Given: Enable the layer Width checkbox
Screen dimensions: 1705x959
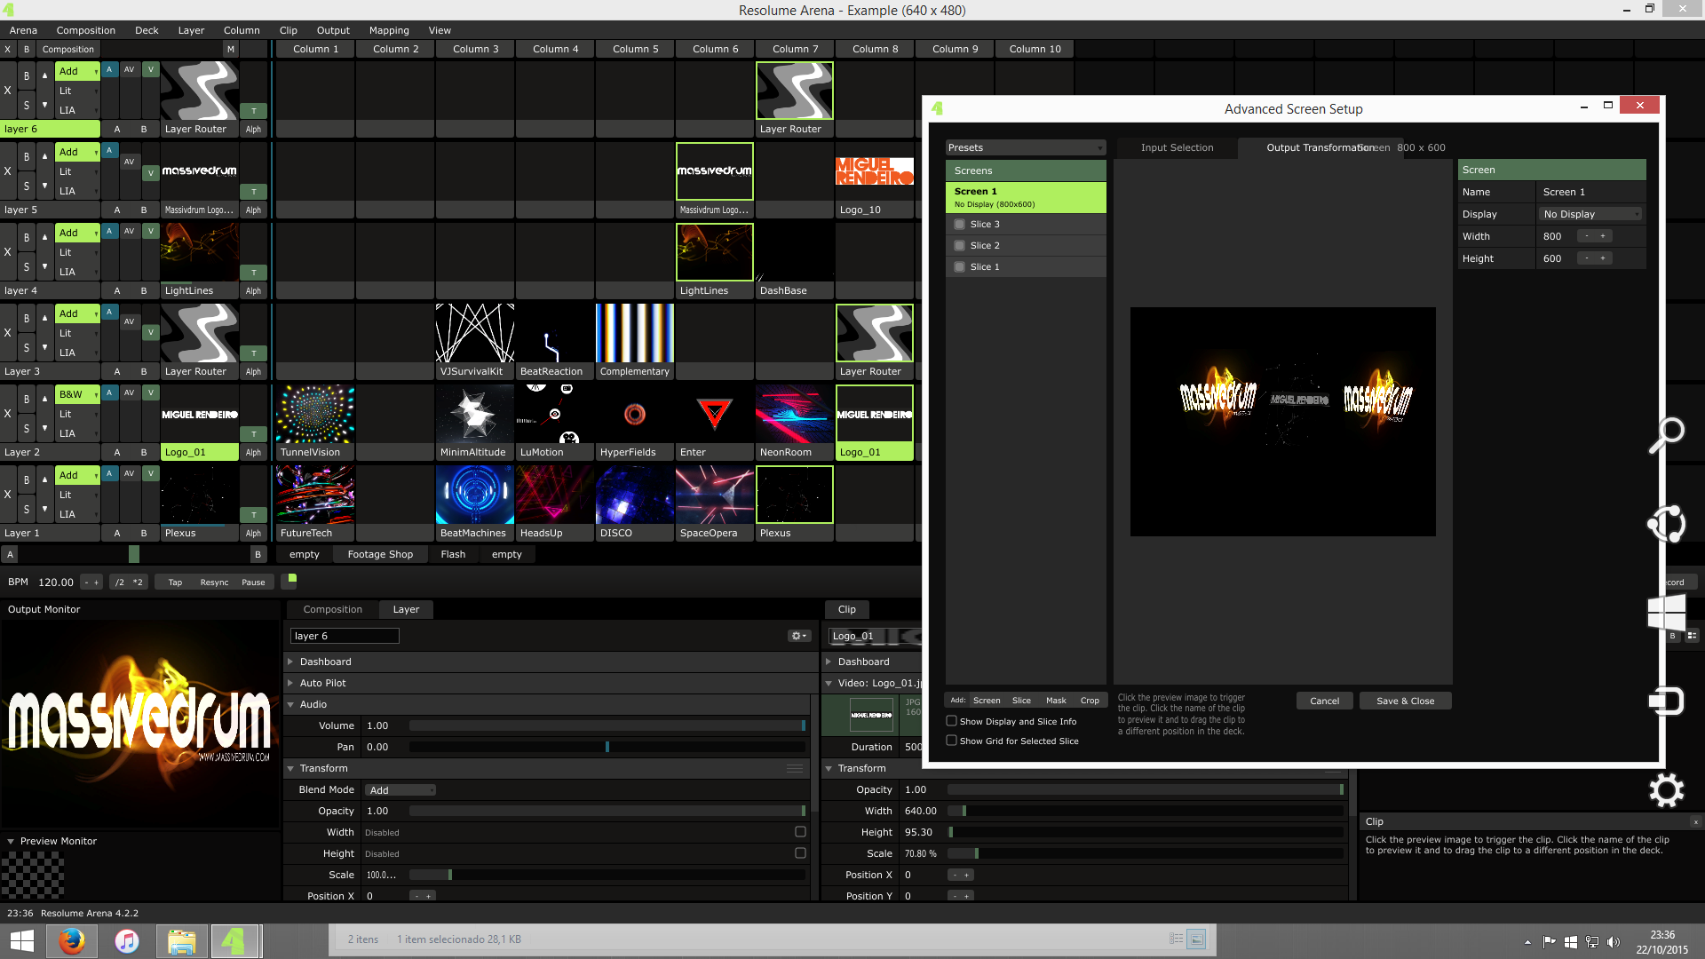Looking at the screenshot, I should click(x=800, y=832).
